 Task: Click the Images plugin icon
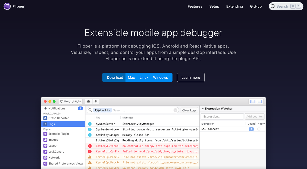[x=45, y=140]
